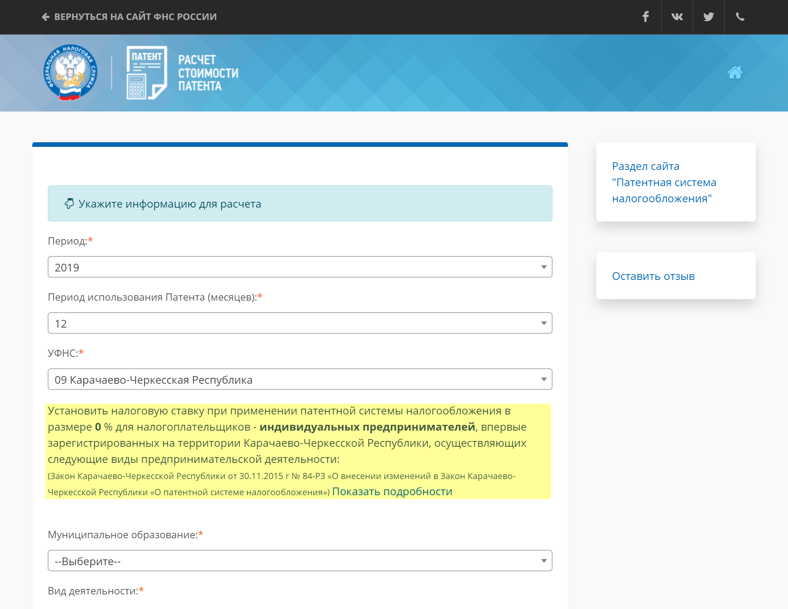Open the Период year dropdown showing 2019
Viewport: 788px width, 609px height.
coord(300,267)
